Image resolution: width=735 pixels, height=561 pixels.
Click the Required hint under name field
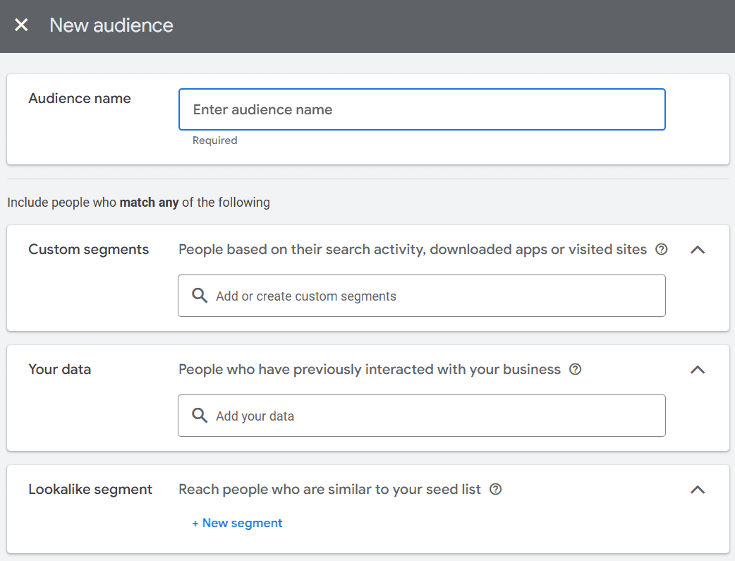coord(215,140)
